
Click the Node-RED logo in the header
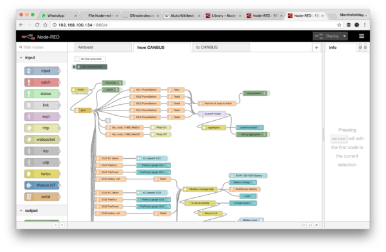(41, 37)
